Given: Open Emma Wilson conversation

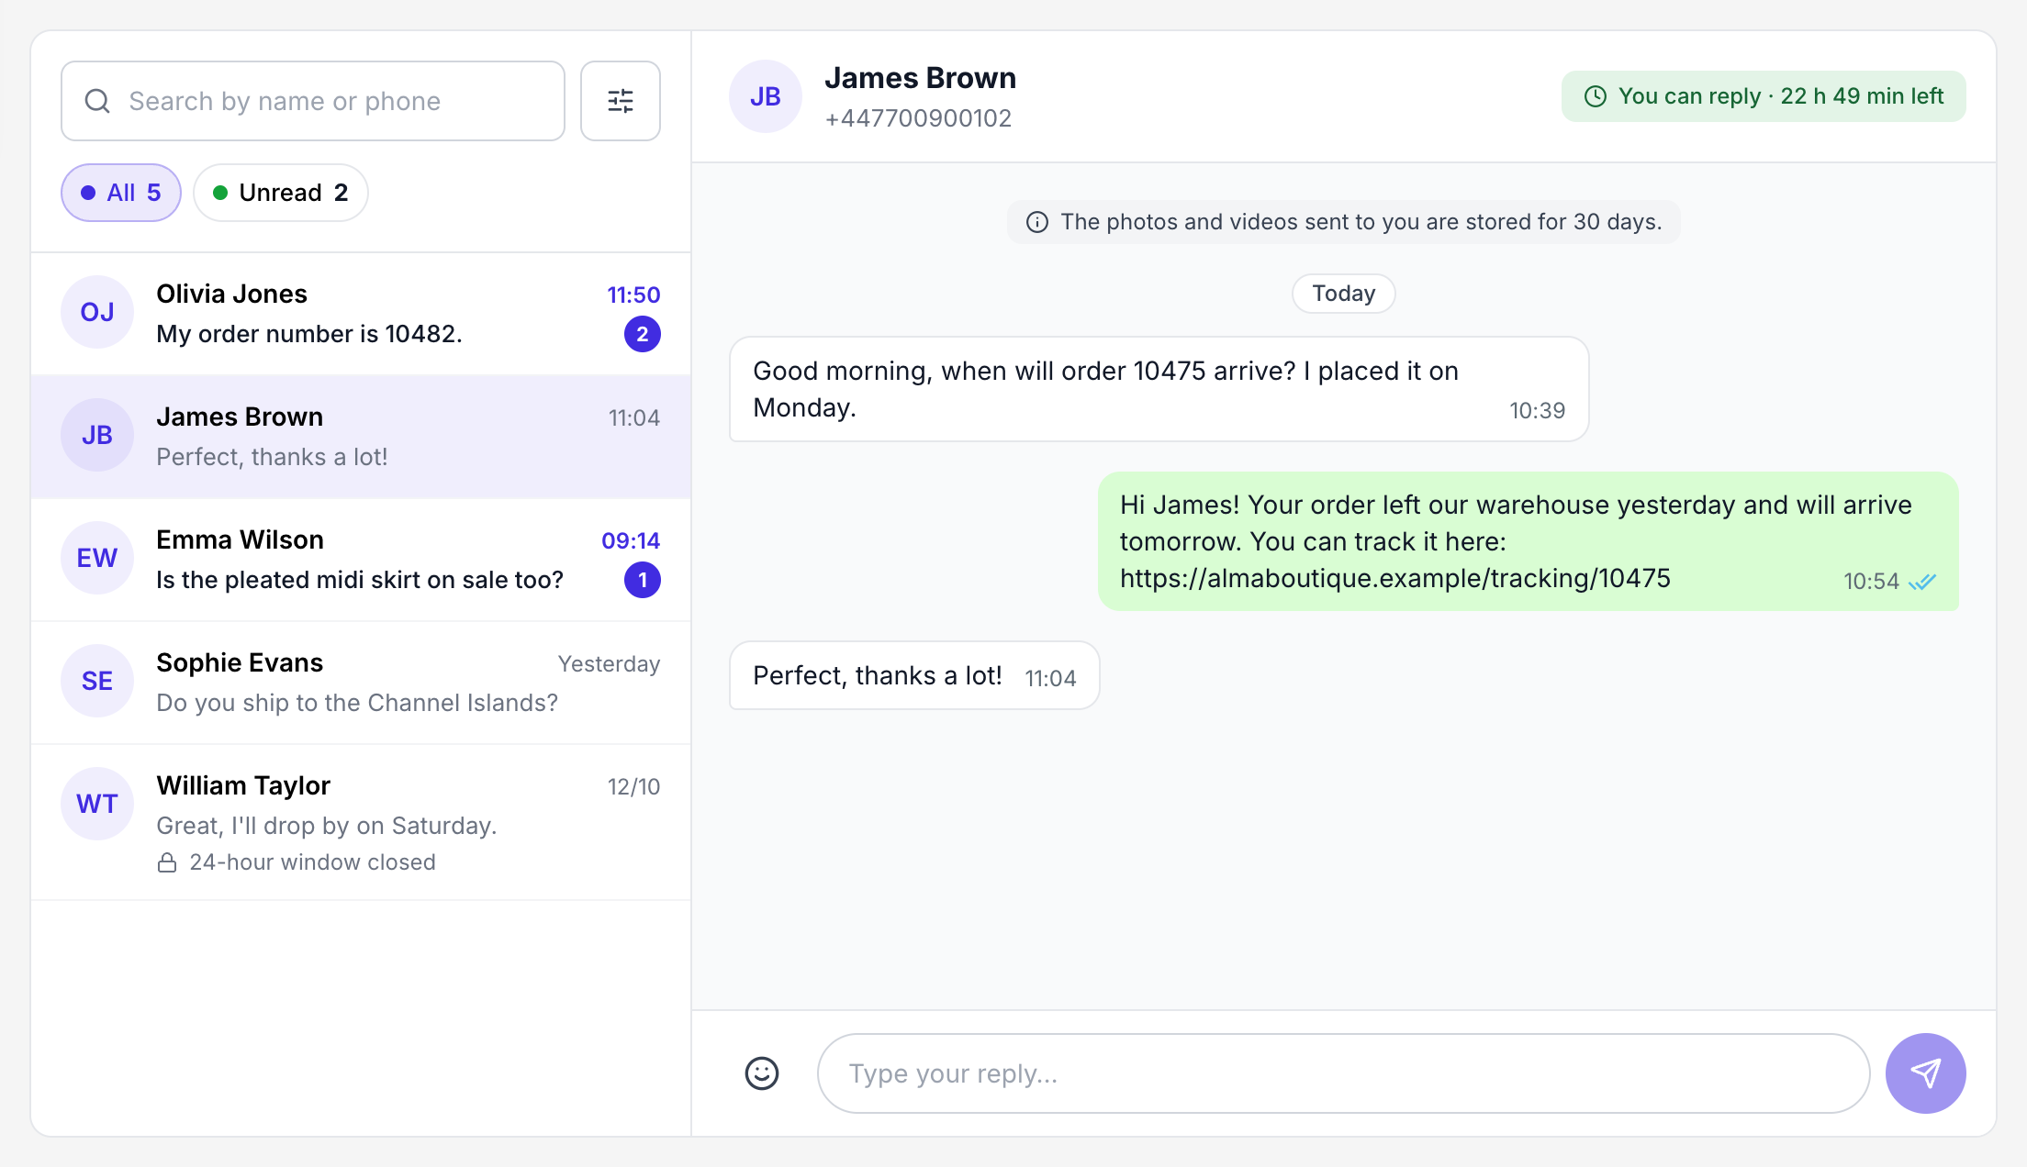Looking at the screenshot, I should 361,560.
